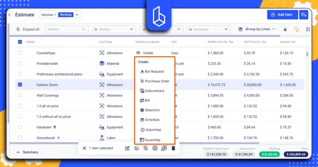318x167 pixels.
Task: Click the trash delete icon in selection bar
Action: [x=173, y=148]
